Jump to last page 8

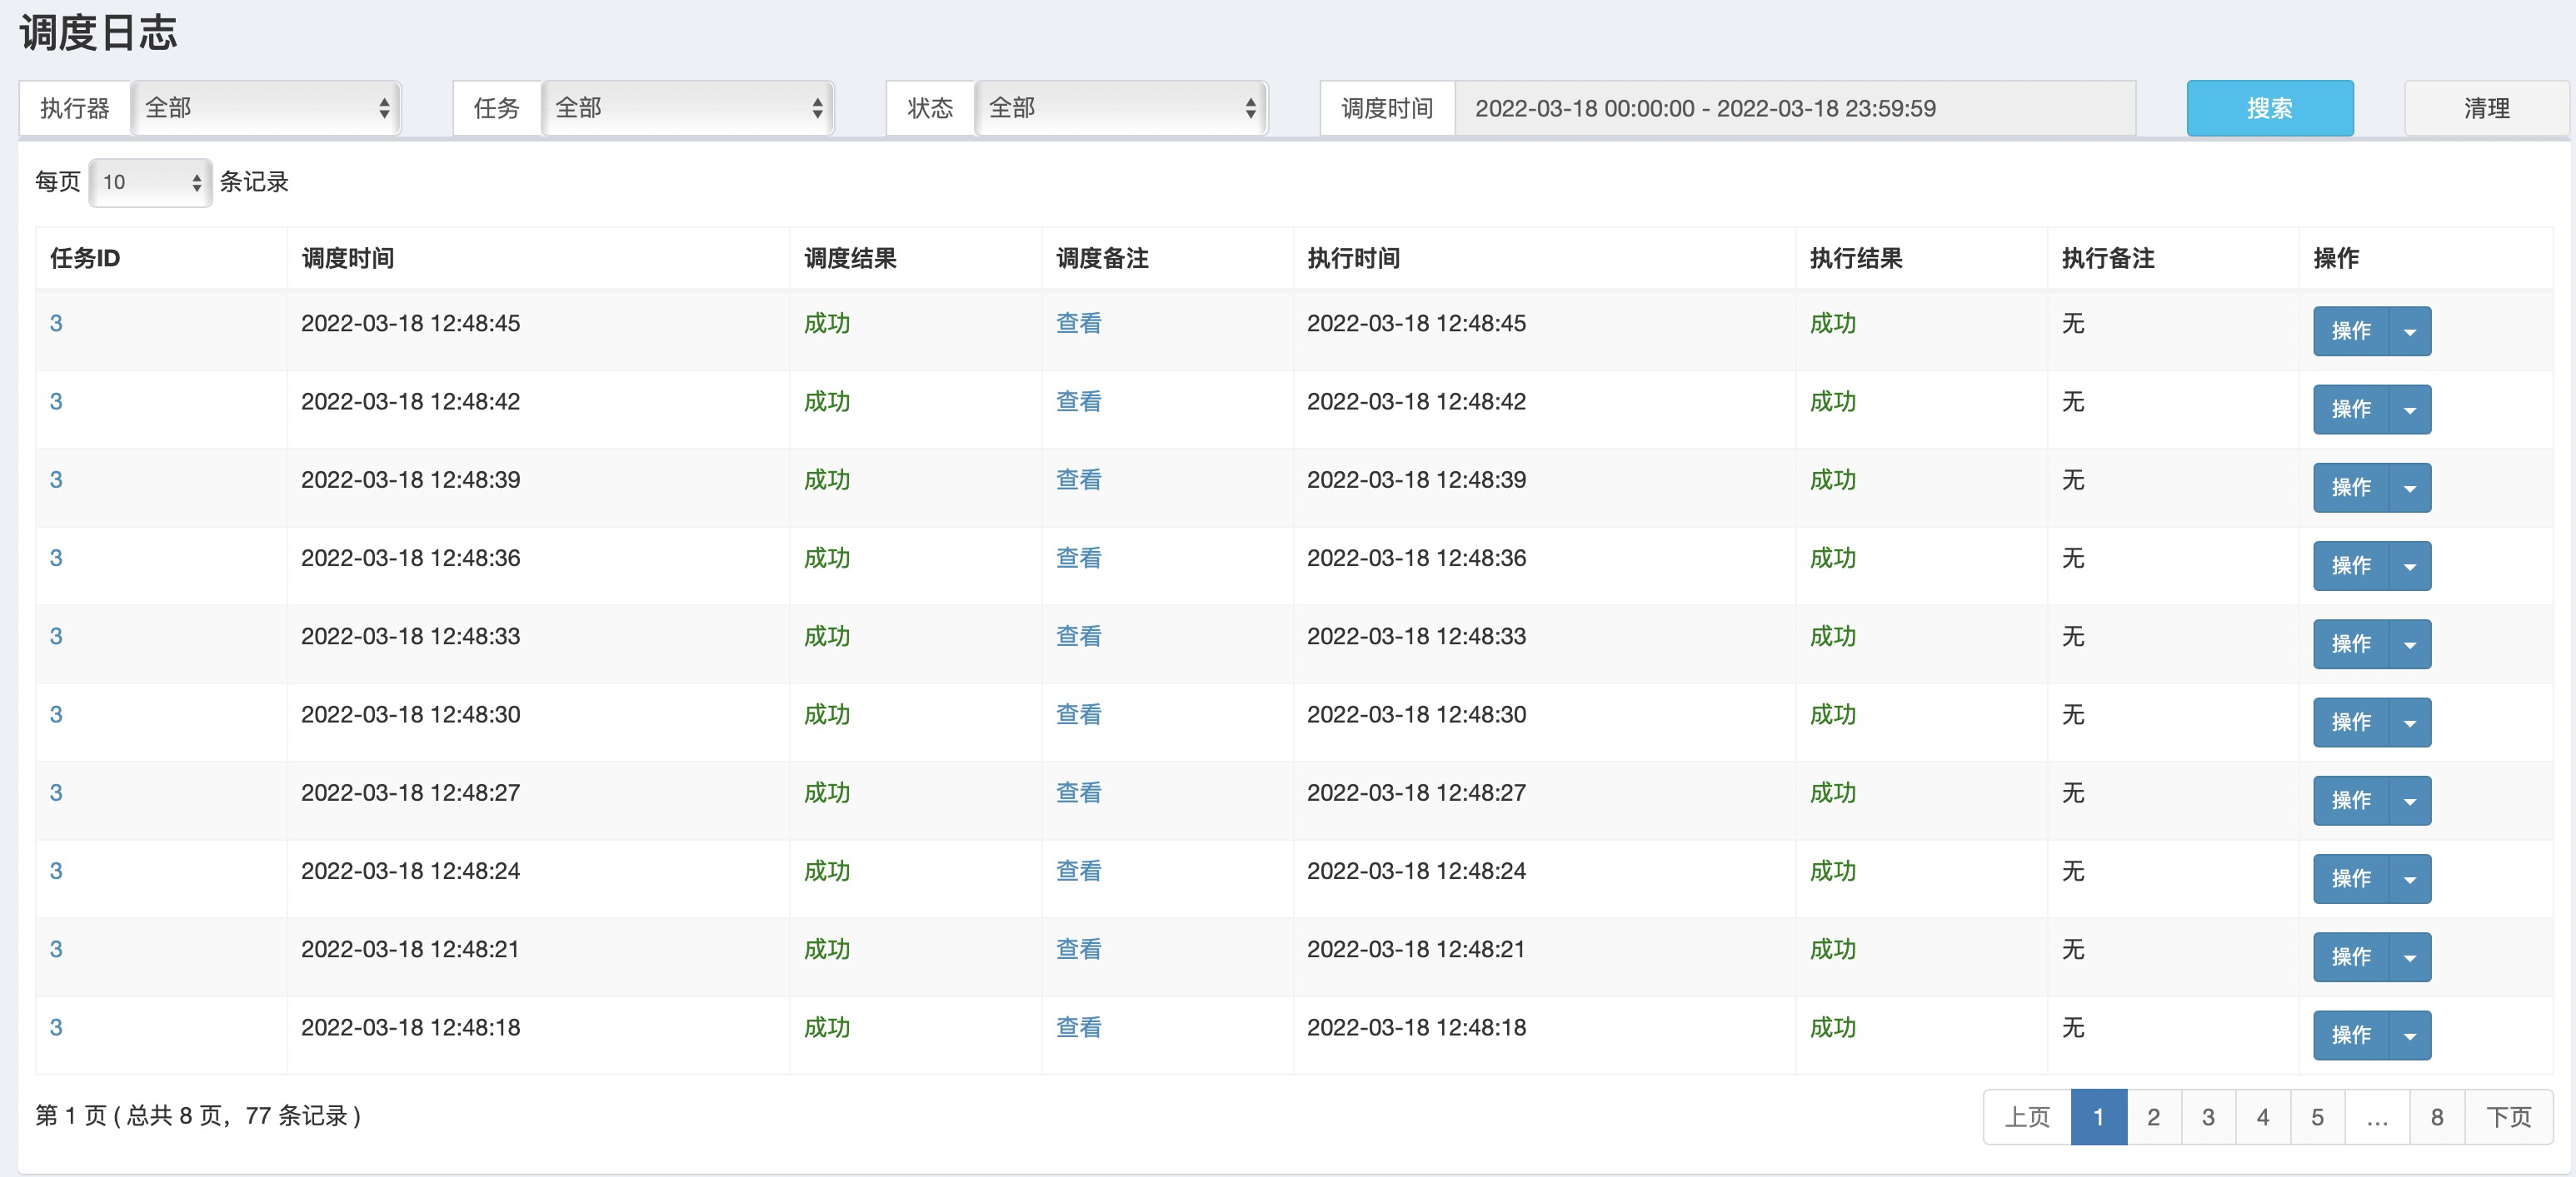pyautogui.click(x=2437, y=1117)
